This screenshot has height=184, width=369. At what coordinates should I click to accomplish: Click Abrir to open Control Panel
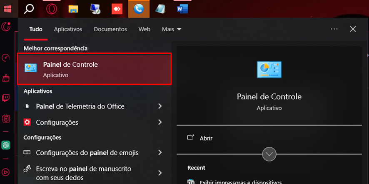[206, 138]
